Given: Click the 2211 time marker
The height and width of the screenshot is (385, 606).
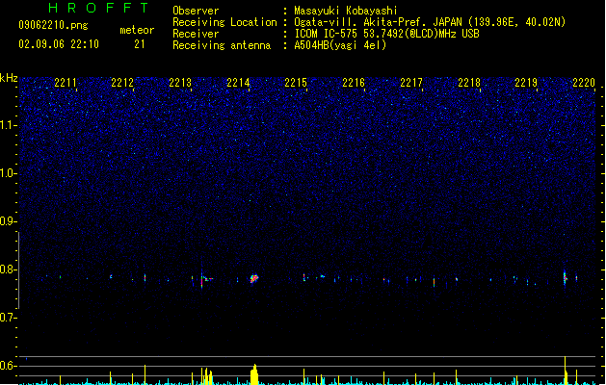Looking at the screenshot, I should pyautogui.click(x=66, y=83).
